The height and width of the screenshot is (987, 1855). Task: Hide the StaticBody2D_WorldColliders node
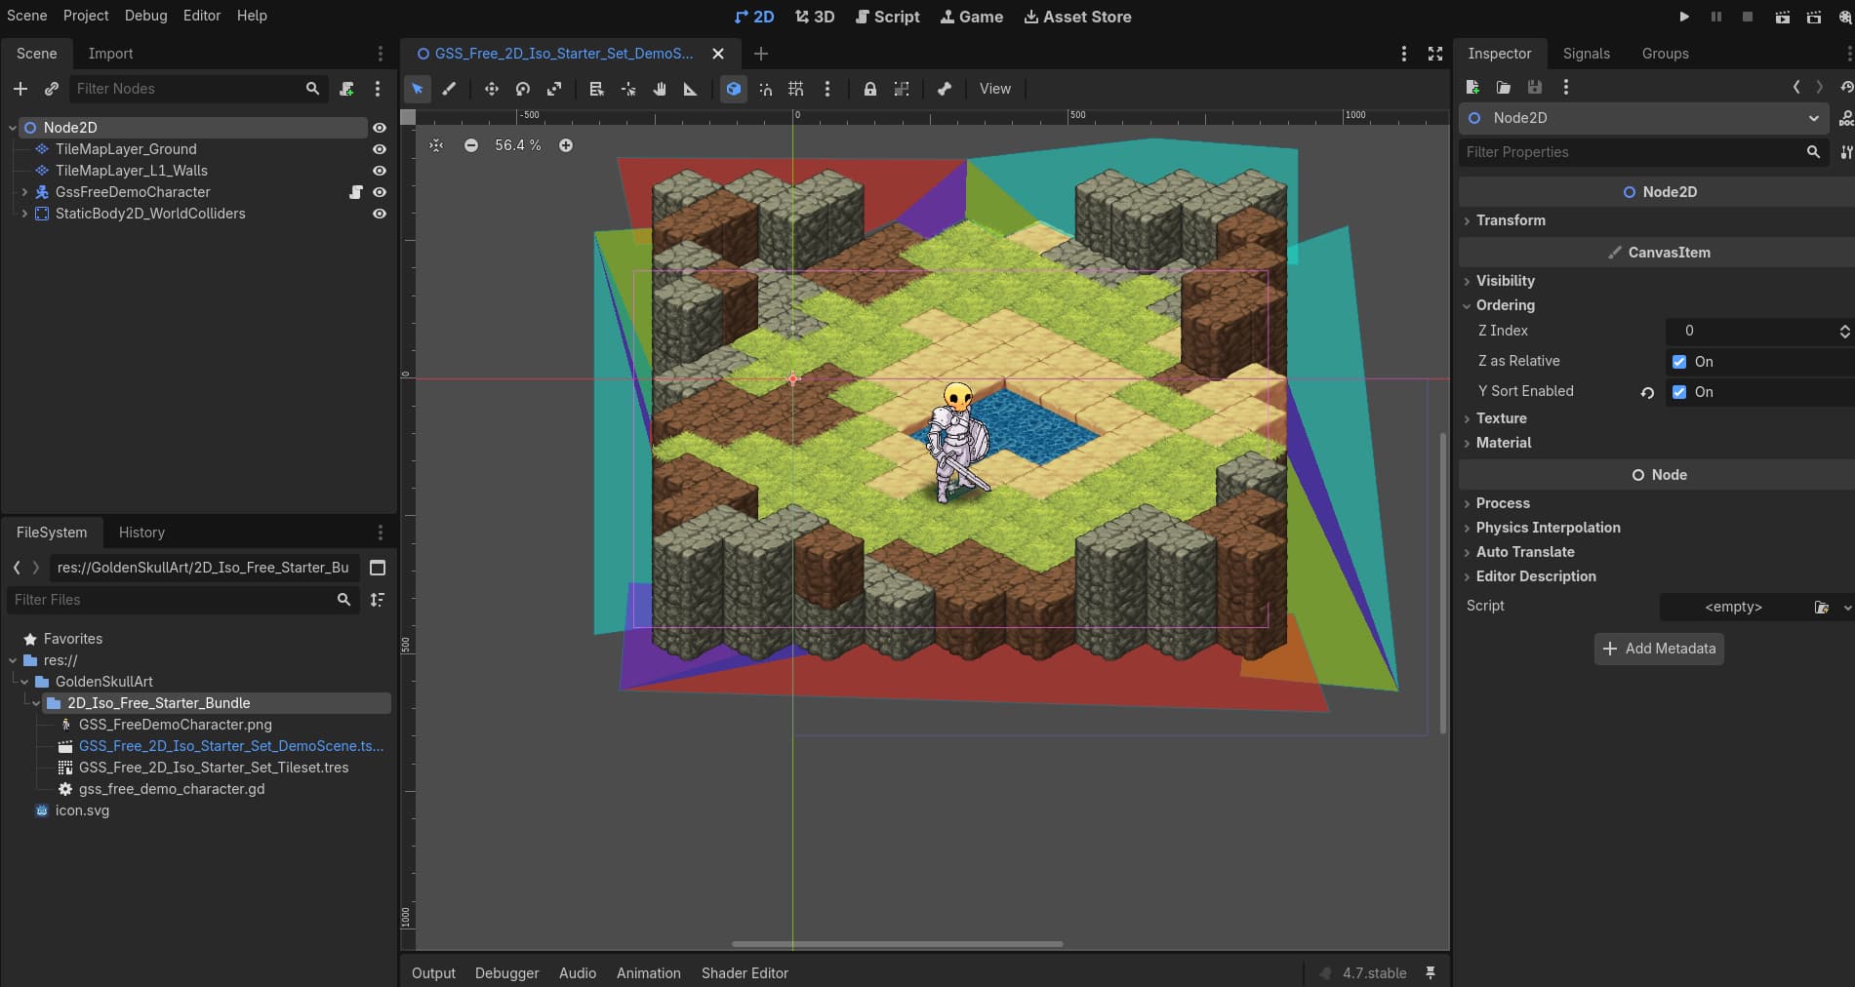[380, 214]
